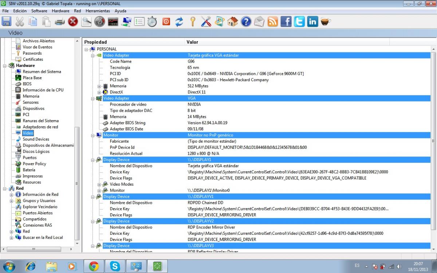
Task: Select Sensores in the Hardware tree
Action: [31, 102]
